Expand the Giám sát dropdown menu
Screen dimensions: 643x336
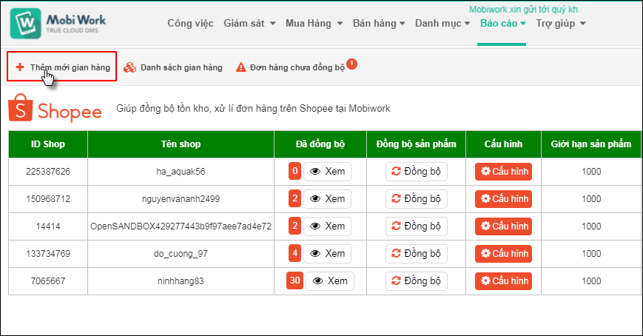(x=249, y=24)
